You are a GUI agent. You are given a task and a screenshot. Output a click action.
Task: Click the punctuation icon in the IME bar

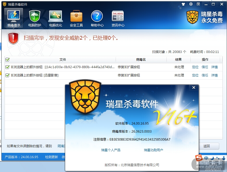click(218, 158)
